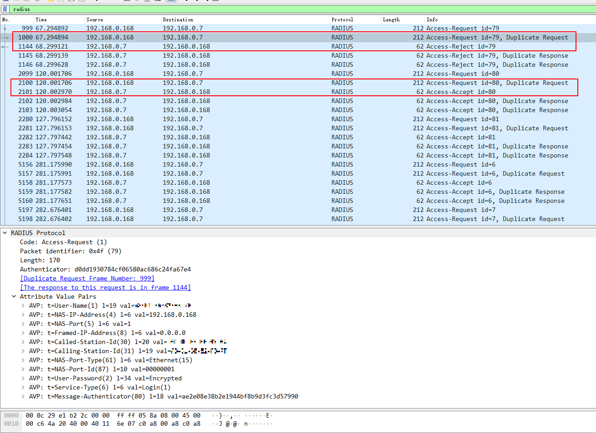Select packet 5158 Access-Accept id=6
The image size is (596, 433).
(298, 182)
